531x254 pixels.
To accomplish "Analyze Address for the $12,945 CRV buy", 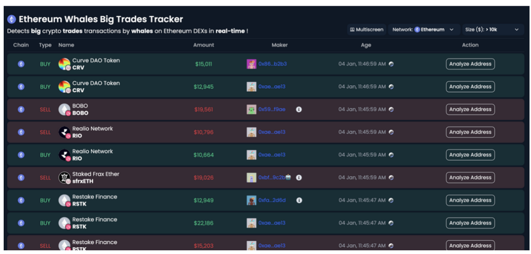I will (470, 87).
